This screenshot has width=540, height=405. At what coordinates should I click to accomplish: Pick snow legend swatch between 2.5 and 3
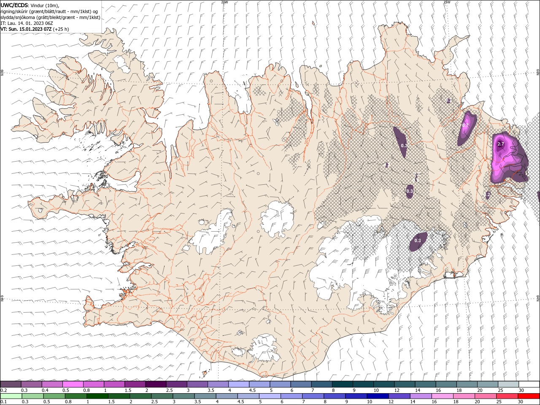point(176,384)
